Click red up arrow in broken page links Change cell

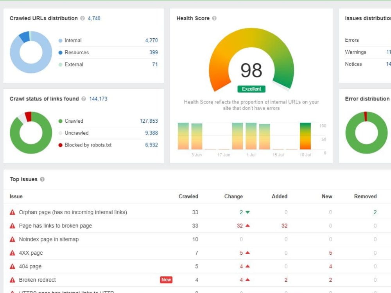[248, 225]
